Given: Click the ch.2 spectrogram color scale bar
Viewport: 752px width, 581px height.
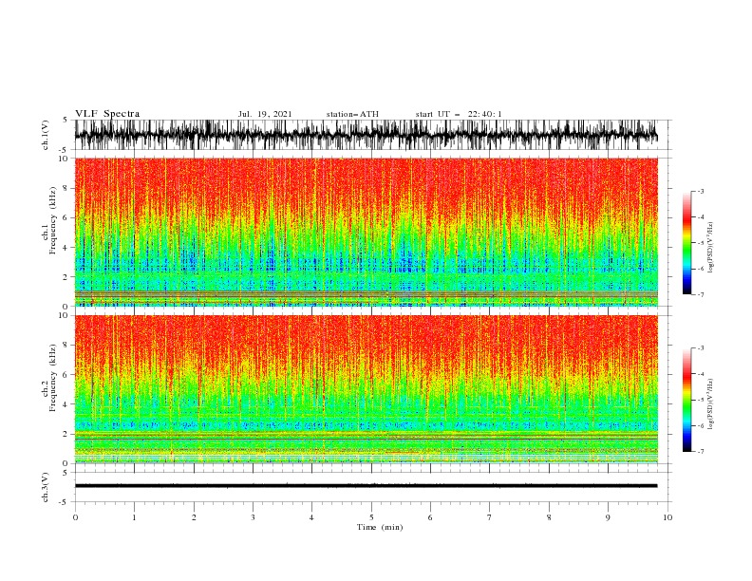Looking at the screenshot, I should [686, 400].
